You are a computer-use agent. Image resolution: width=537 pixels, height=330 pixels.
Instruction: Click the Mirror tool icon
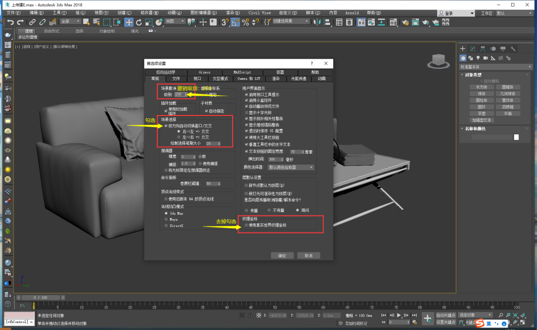(317, 22)
